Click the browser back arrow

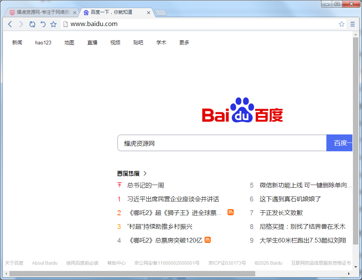click(10, 24)
